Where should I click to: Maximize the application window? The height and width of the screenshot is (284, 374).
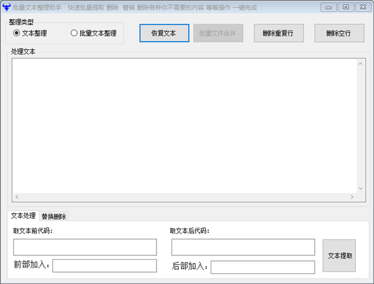(x=345, y=7)
